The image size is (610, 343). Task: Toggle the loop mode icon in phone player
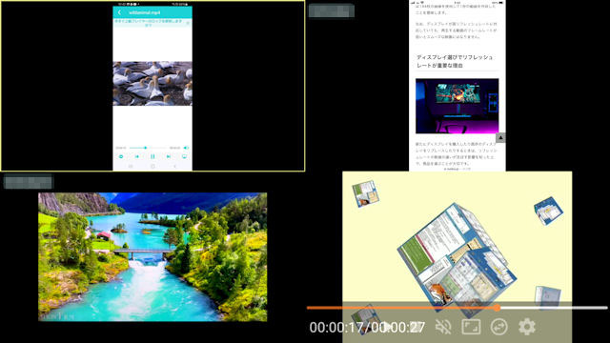coord(121,156)
